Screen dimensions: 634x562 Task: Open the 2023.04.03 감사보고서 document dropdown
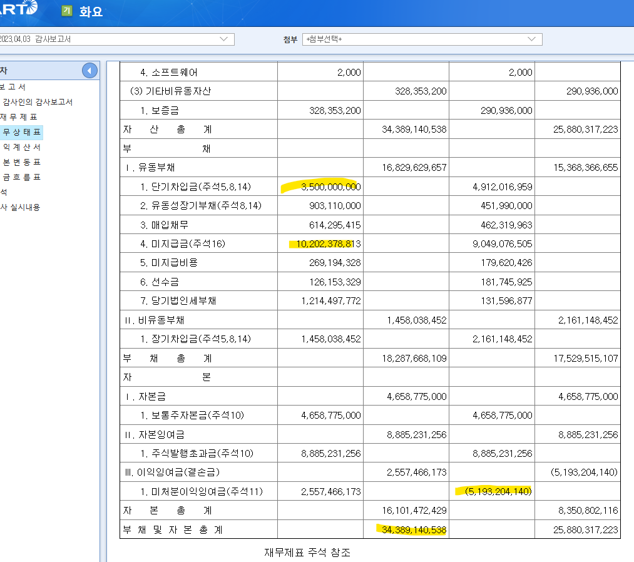116,39
